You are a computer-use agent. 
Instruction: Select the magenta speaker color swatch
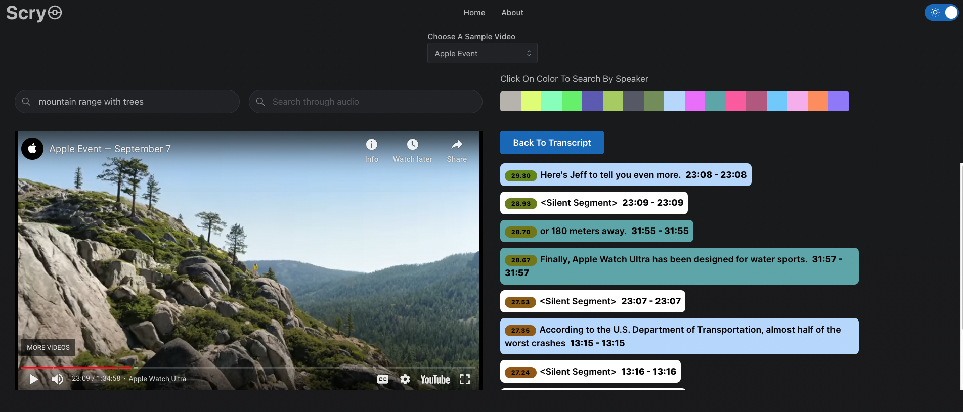coord(695,101)
